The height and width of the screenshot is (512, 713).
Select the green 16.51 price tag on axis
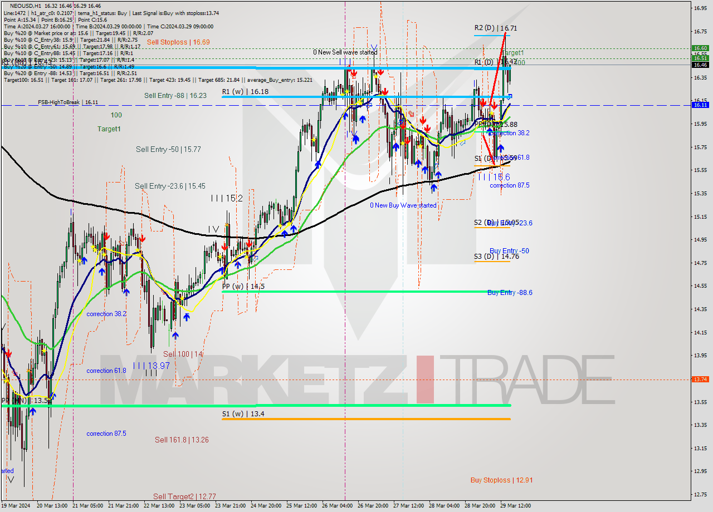[x=700, y=58]
